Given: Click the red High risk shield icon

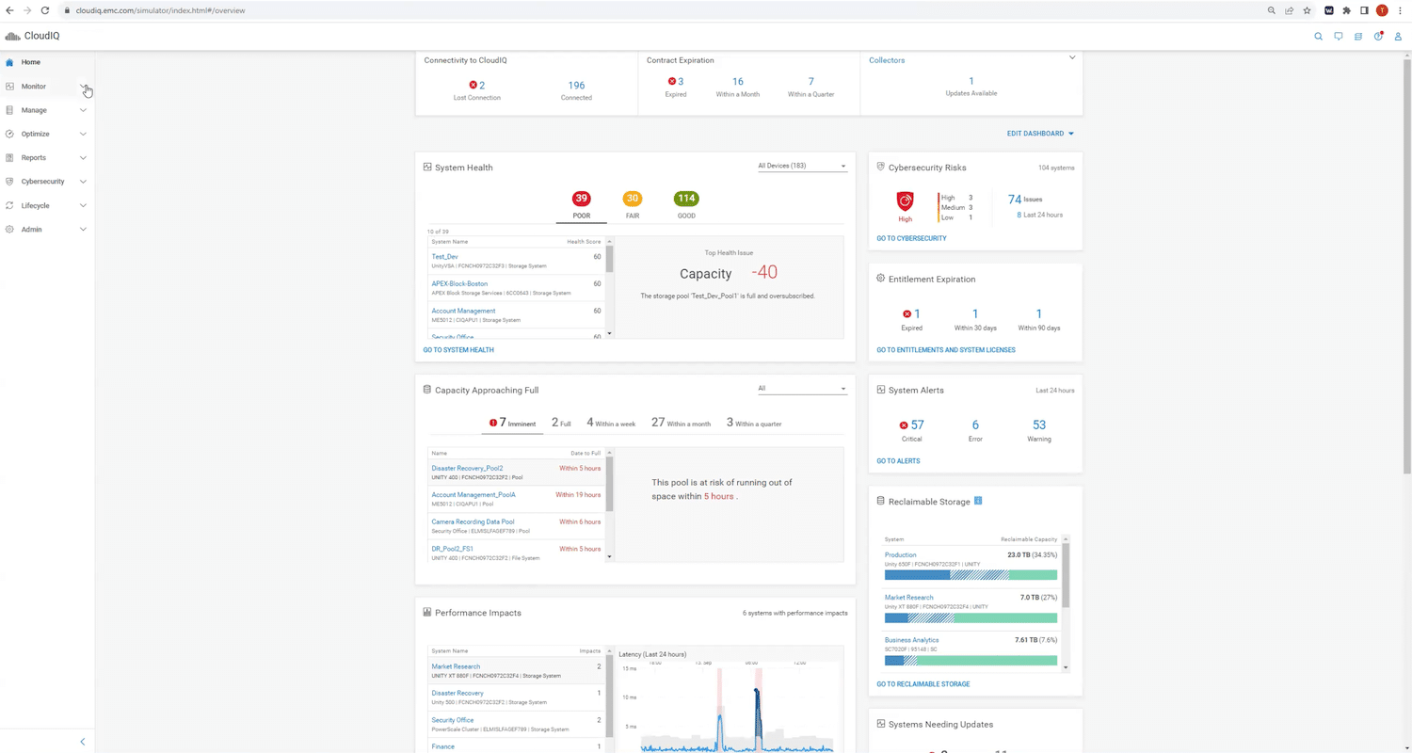Looking at the screenshot, I should [905, 200].
